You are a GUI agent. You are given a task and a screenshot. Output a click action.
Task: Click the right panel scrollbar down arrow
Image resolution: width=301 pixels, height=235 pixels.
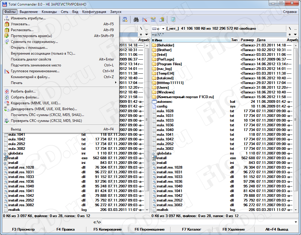(x=296, y=210)
